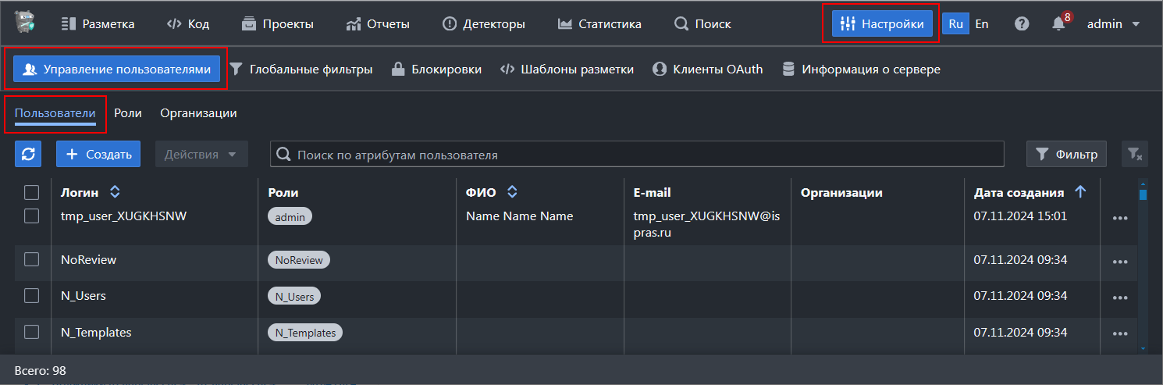Open the Действия dropdown menu
Viewport: 1163px width, 385px height.
[x=201, y=154]
